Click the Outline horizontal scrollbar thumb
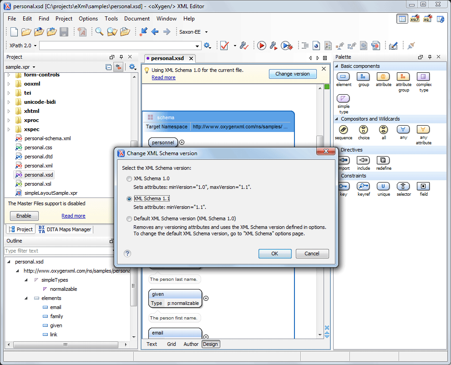The width and height of the screenshot is (451, 365). 66,344
